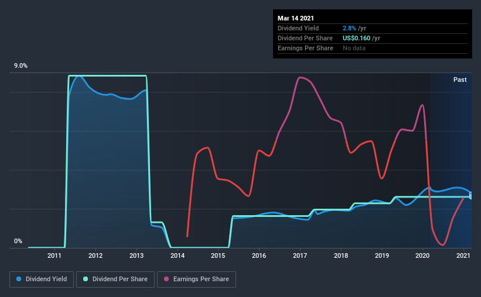Click the pink Earnings Per Share legend dot

pos(166,279)
